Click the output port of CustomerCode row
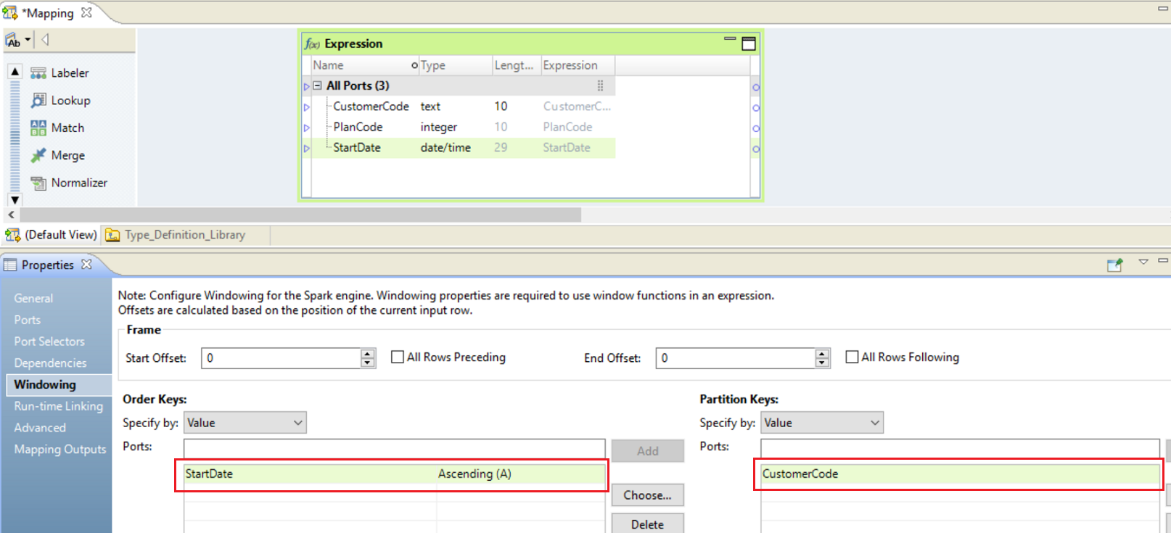Screen dimensions: 1171x533 point(756,107)
